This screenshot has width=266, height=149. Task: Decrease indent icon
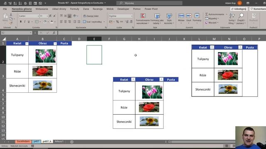point(75,22)
